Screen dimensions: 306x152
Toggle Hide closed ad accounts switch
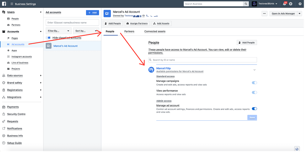48,38
